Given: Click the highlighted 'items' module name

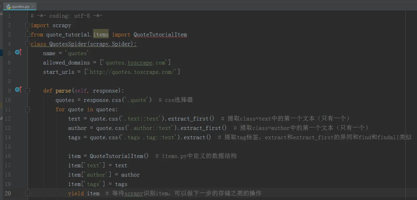Looking at the screenshot, I should 101,35.
